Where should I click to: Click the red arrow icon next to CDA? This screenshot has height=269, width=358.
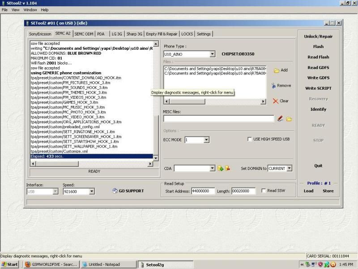[227, 168]
